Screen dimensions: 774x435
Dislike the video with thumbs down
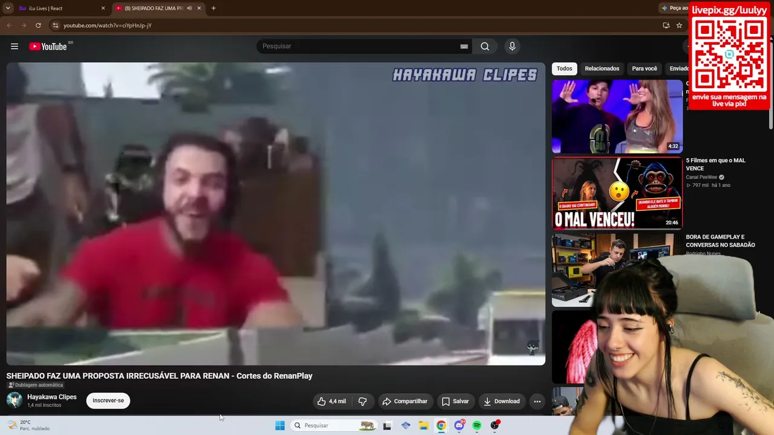(363, 401)
